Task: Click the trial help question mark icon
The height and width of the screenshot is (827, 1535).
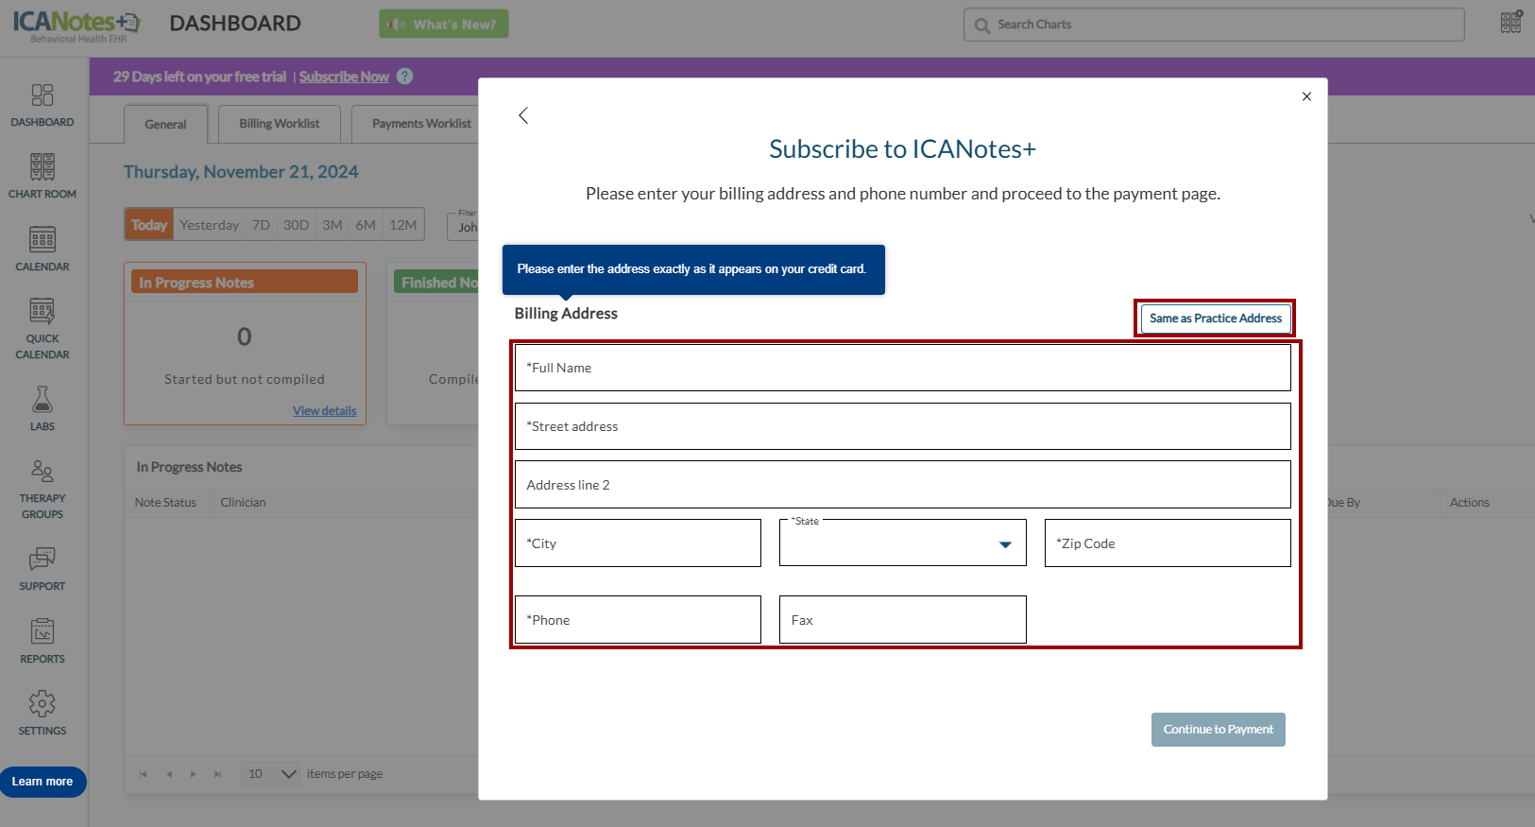Action: [405, 77]
